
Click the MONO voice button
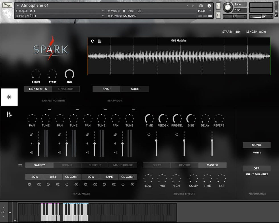[x=256, y=145]
